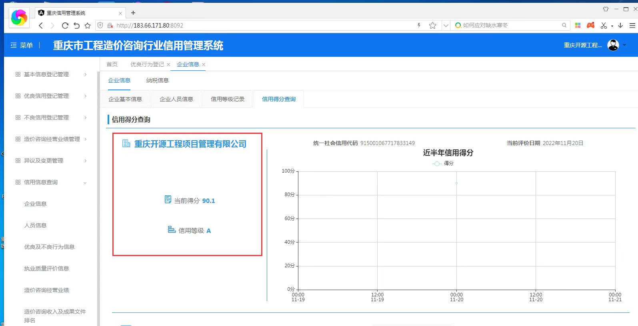
Task: Click company name 重庆开源工程项目管理有限公司
Action: tap(190, 144)
